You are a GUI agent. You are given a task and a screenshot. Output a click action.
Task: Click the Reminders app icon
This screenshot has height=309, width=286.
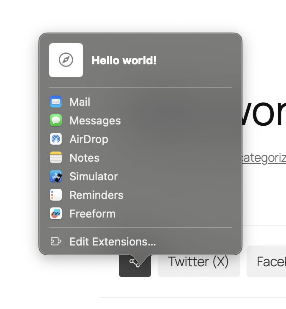(56, 195)
